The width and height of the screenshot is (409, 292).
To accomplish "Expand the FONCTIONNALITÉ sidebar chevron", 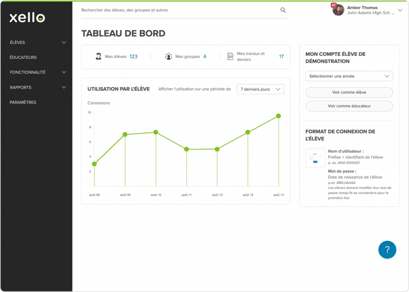I will (64, 72).
